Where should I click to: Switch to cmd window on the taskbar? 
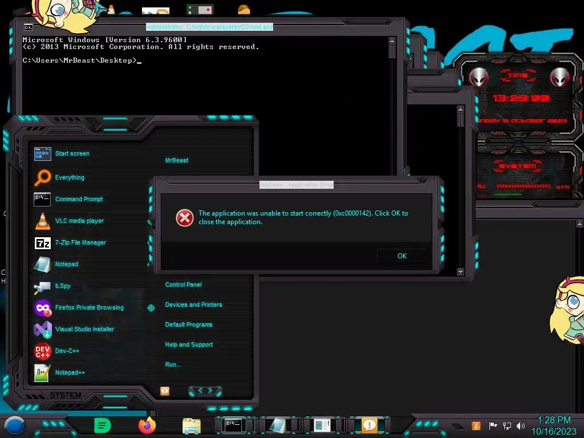233,425
